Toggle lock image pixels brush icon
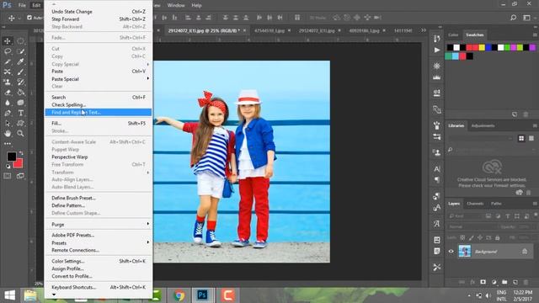This screenshot has height=303, width=539. (471, 237)
